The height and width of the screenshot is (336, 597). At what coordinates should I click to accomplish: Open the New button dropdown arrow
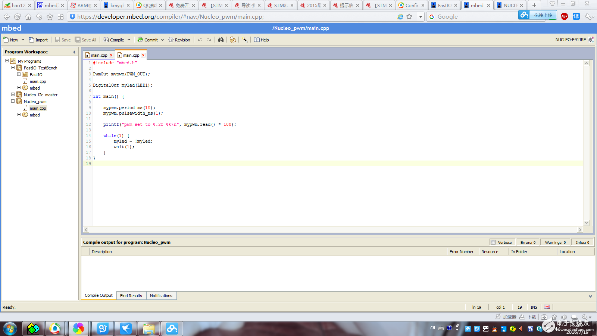23,40
